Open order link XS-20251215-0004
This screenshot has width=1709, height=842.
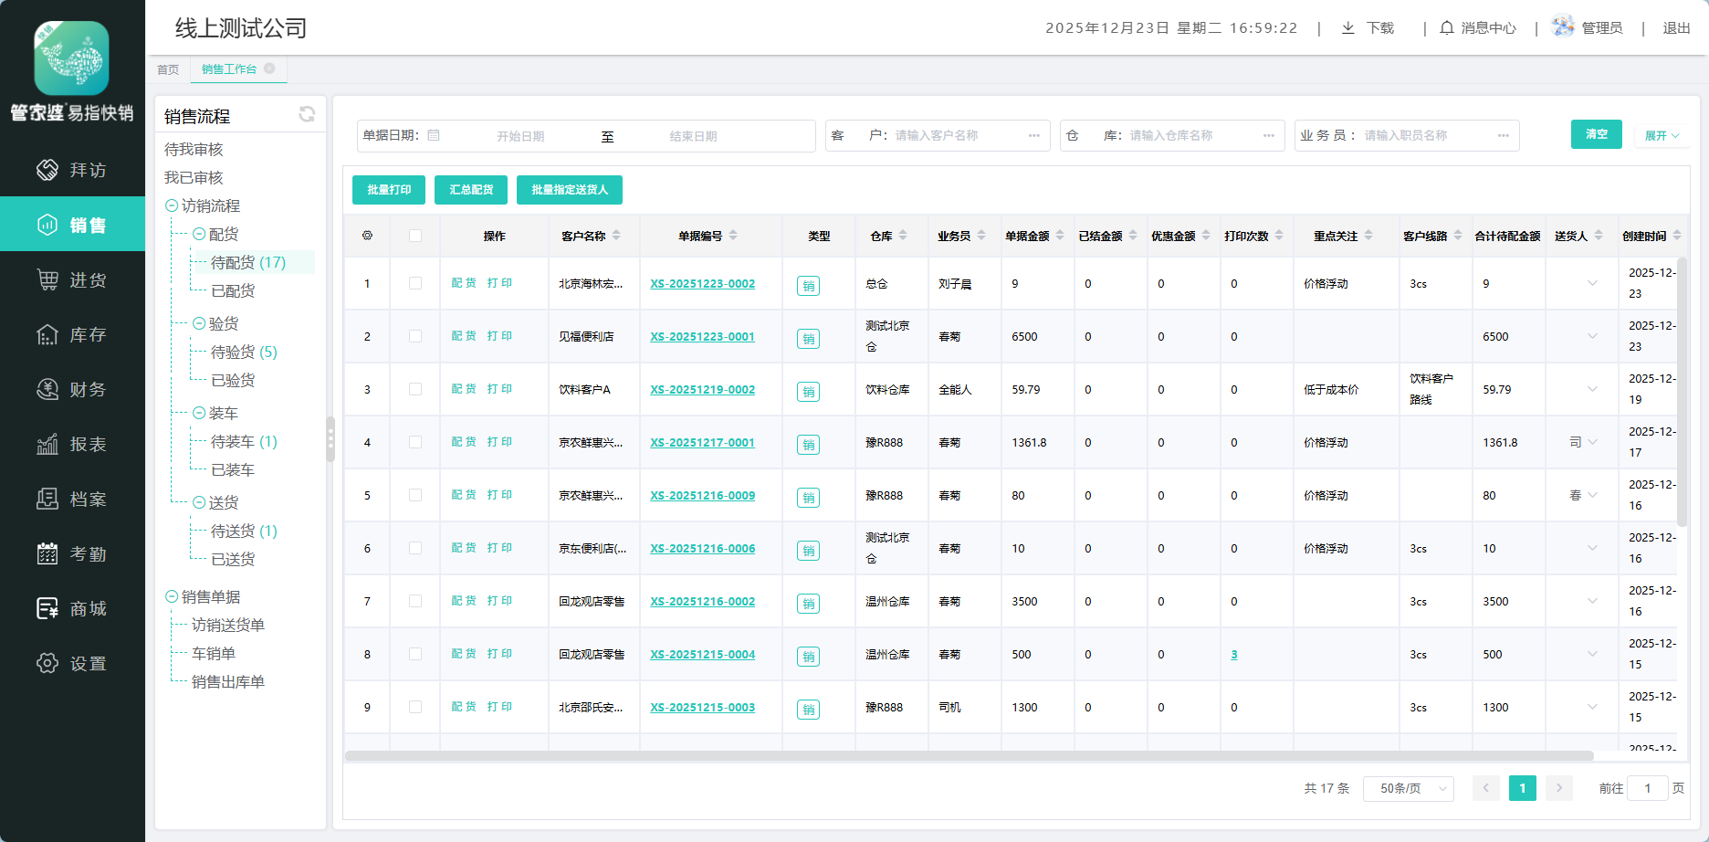click(x=703, y=655)
